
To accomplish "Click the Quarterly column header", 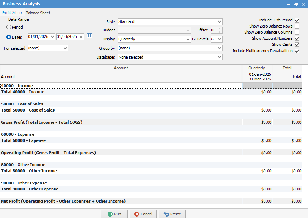I will click(x=257, y=68).
